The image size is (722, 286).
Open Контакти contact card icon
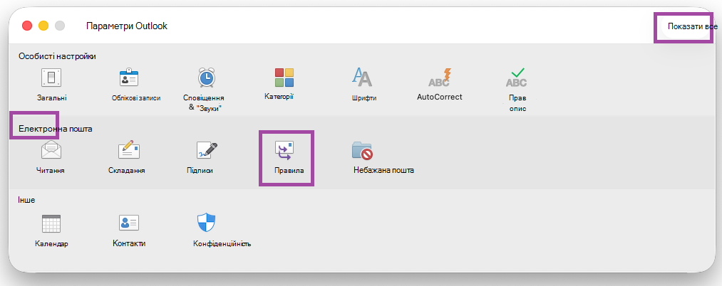(129, 223)
